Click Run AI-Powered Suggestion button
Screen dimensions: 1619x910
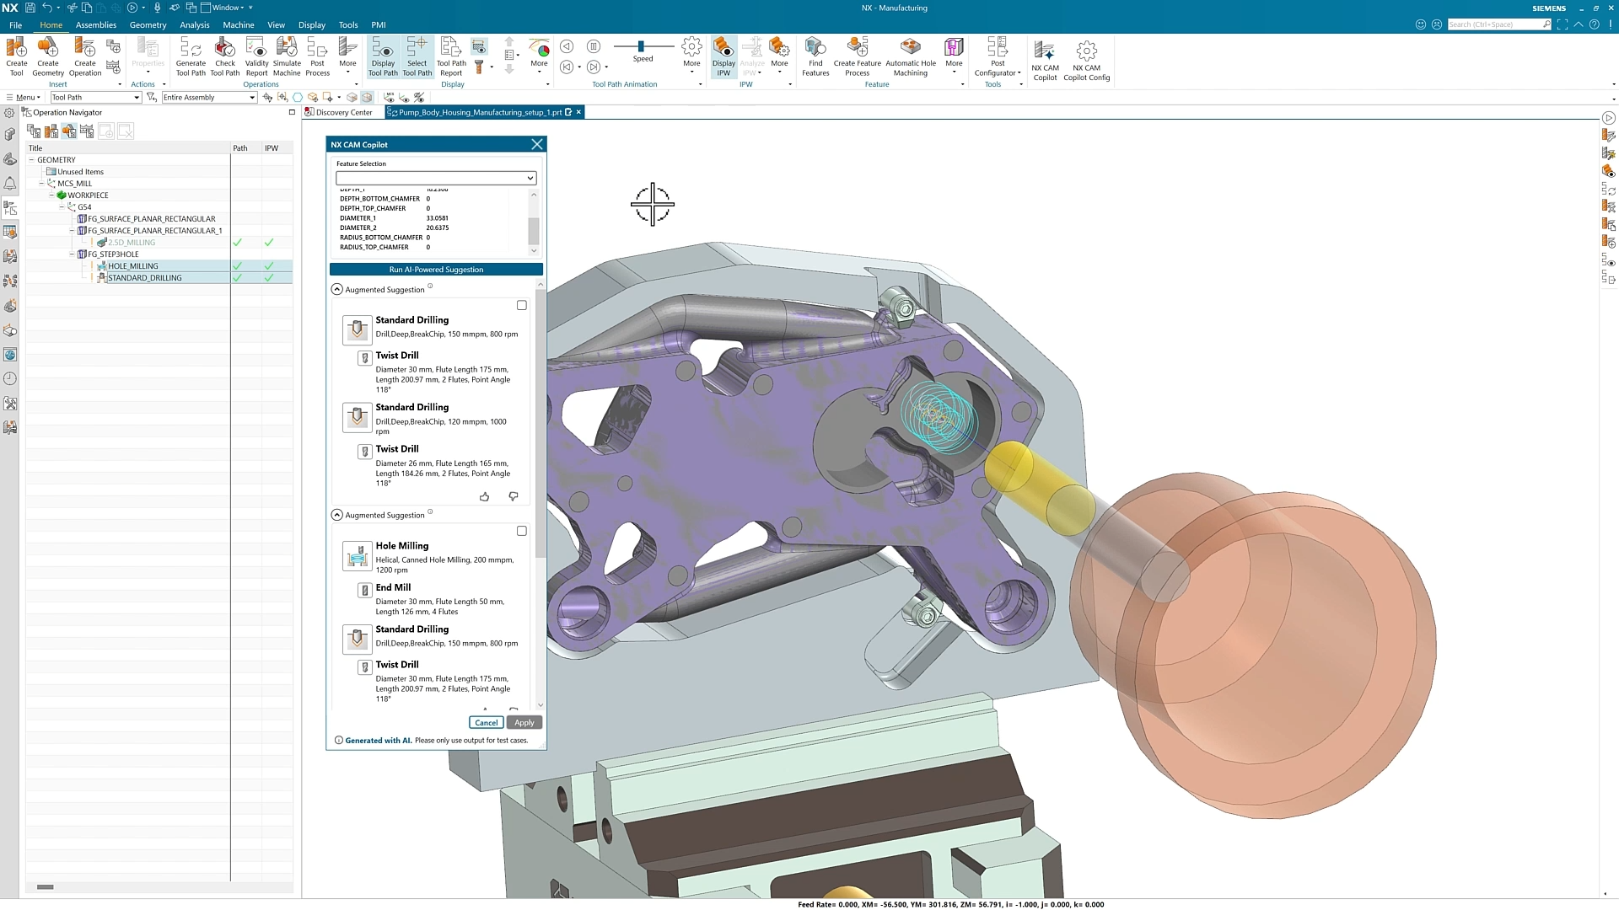click(436, 270)
